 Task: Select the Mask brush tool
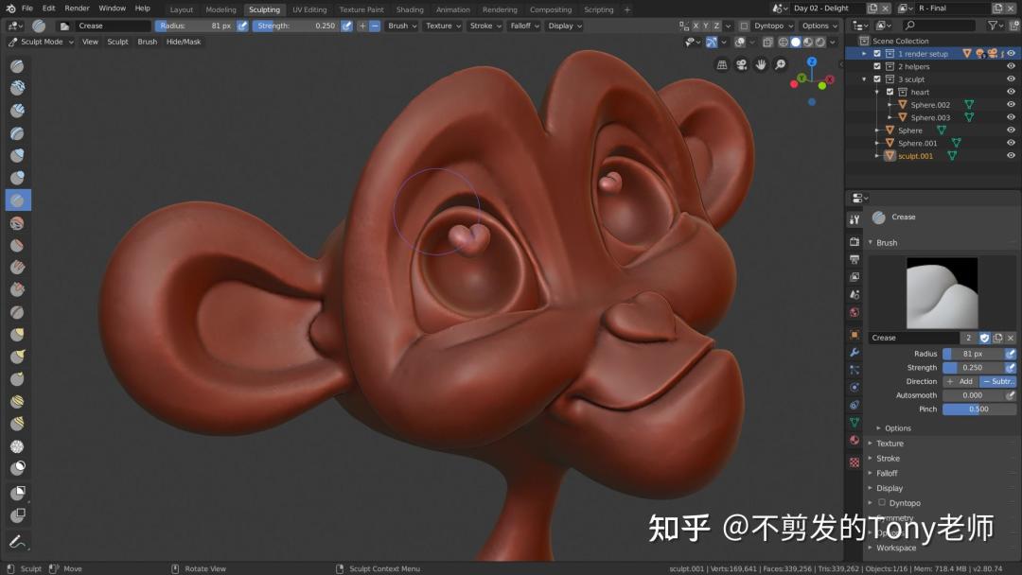(x=18, y=468)
